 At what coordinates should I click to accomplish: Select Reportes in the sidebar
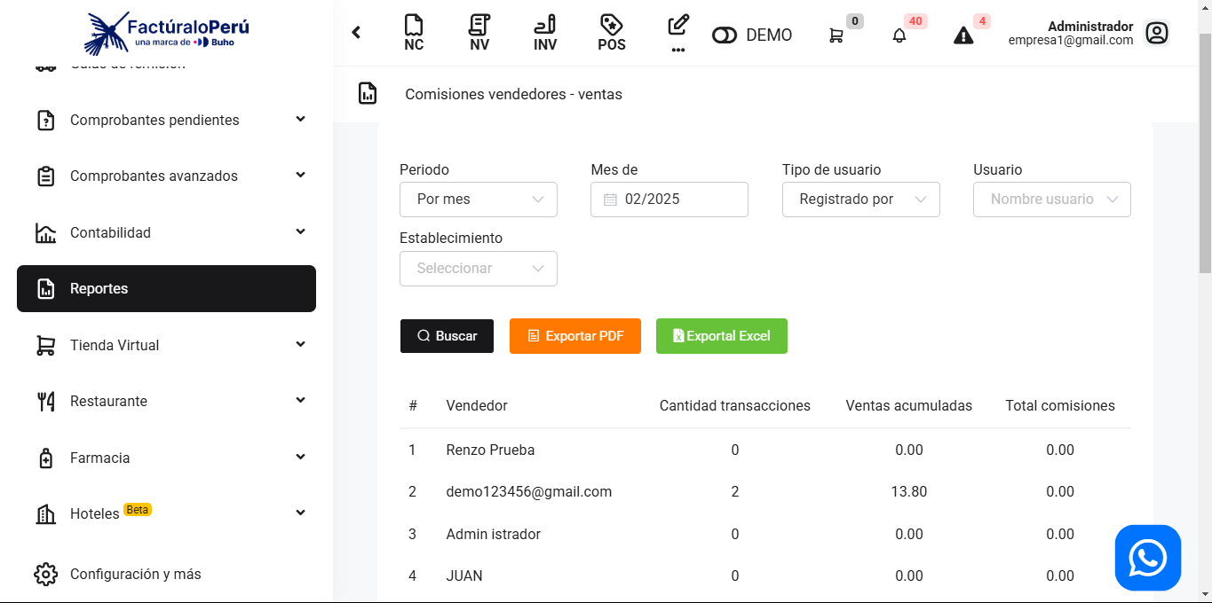point(166,288)
